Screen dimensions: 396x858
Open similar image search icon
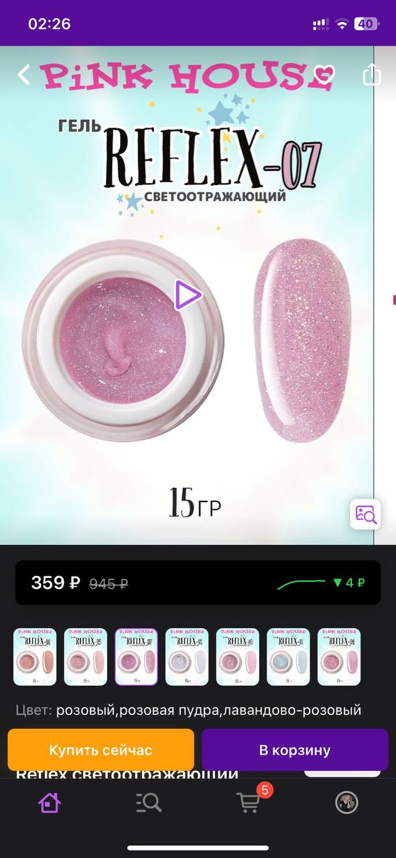366,514
